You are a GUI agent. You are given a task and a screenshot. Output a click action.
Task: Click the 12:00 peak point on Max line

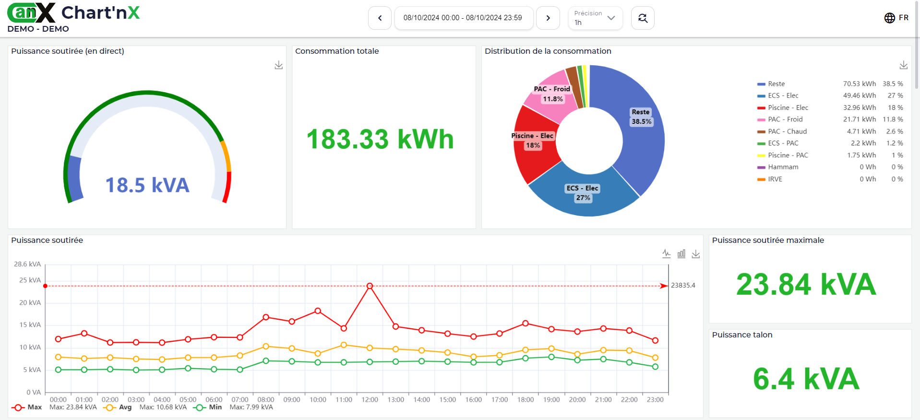click(370, 286)
